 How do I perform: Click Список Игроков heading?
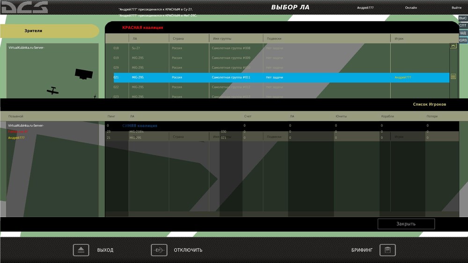coord(430,104)
